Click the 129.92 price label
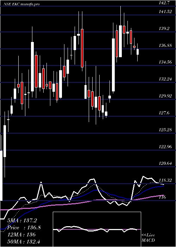This screenshot has width=176, height=247. pyautogui.click(x=165, y=96)
